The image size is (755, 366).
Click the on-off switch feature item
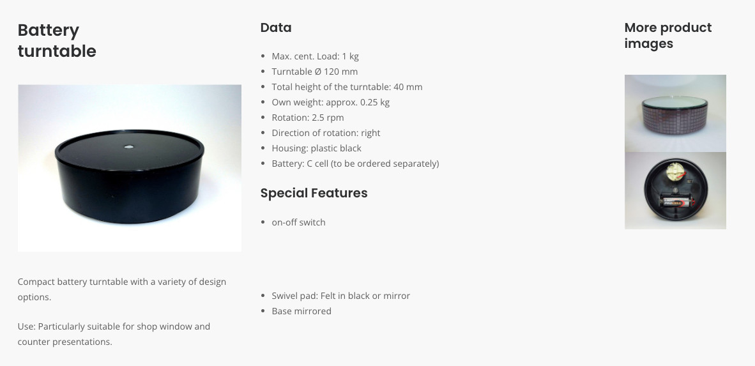pos(298,222)
